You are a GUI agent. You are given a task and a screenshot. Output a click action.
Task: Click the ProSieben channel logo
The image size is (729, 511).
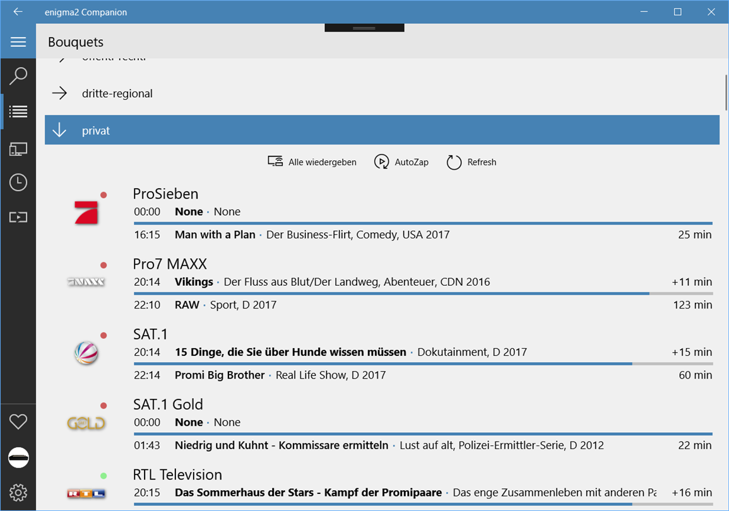pyautogui.click(x=86, y=213)
